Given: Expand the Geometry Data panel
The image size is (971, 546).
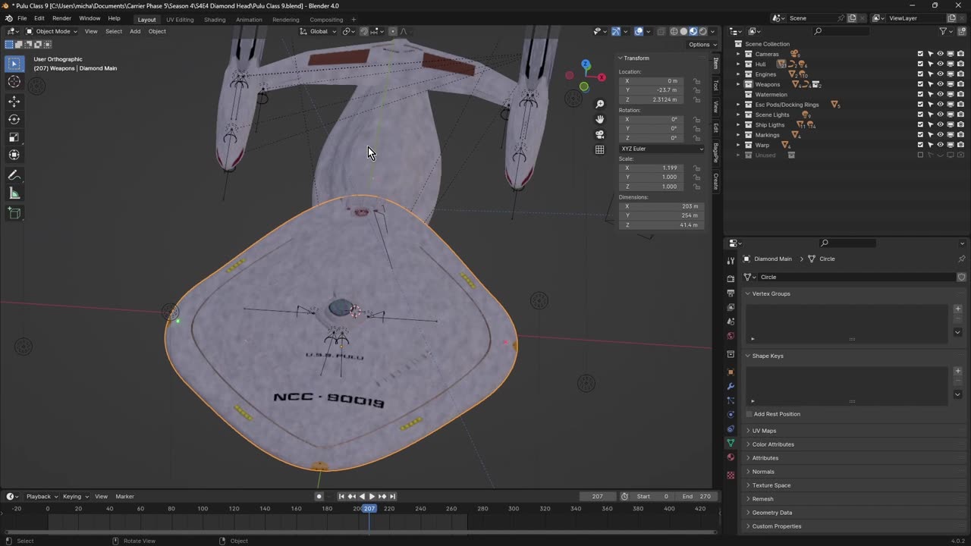Looking at the screenshot, I should click(x=771, y=513).
